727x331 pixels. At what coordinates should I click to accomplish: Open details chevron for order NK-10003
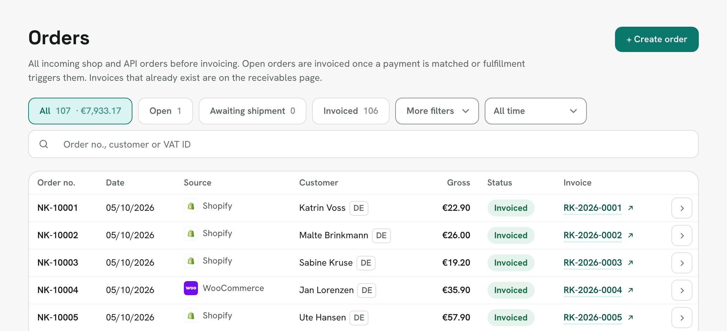pos(682,263)
